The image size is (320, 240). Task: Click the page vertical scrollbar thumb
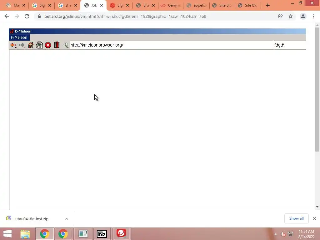click(317, 89)
